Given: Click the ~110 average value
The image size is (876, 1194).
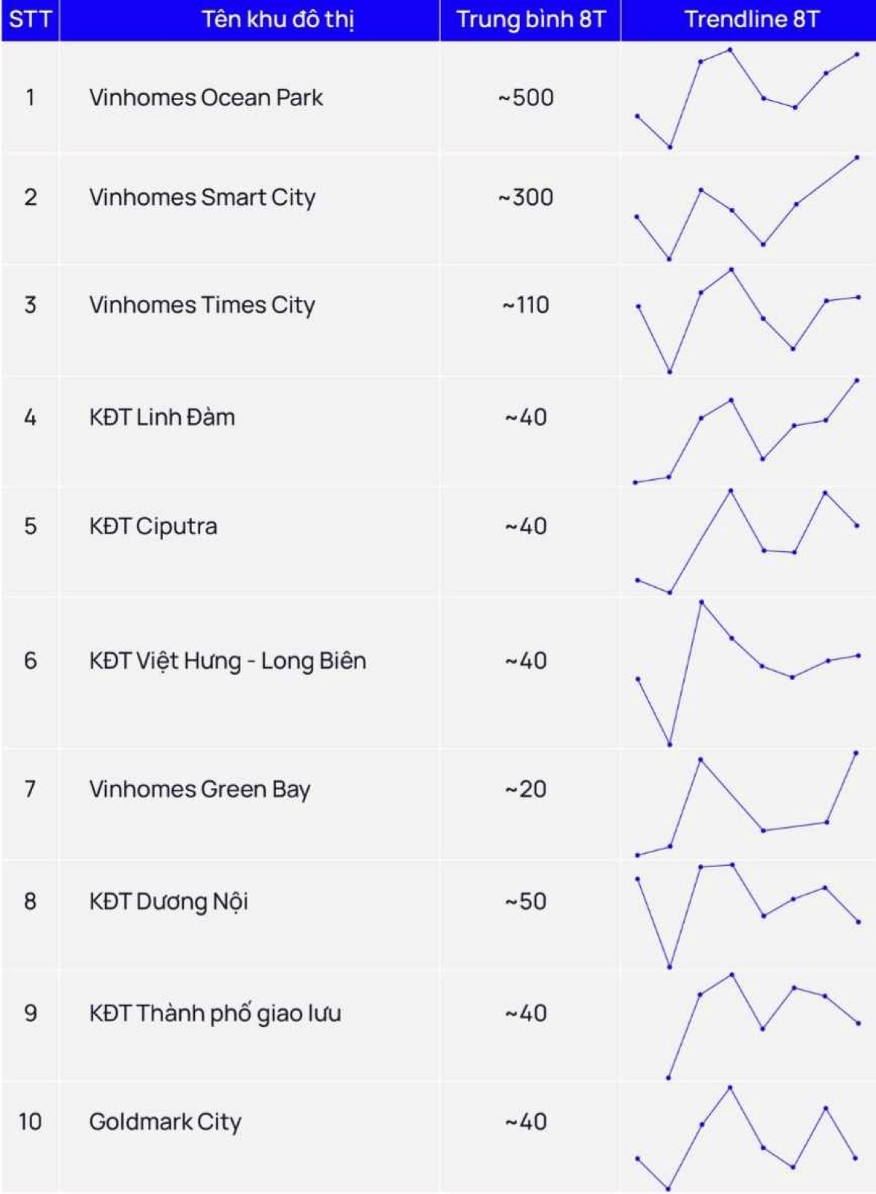Looking at the screenshot, I should tap(526, 305).
